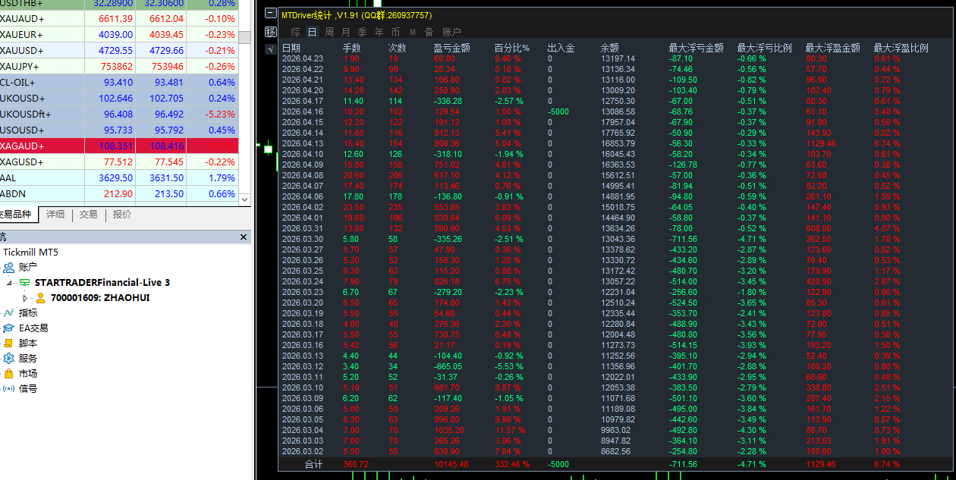Click the minus collapse button of MTDriver panel
Viewport: 956px width, 480px height.
coord(271,13)
